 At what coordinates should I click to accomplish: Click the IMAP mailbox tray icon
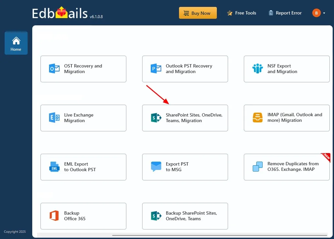pos(257,118)
